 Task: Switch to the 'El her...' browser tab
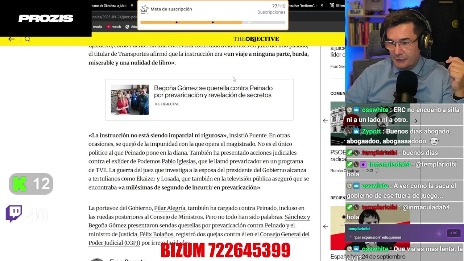pos(337,5)
